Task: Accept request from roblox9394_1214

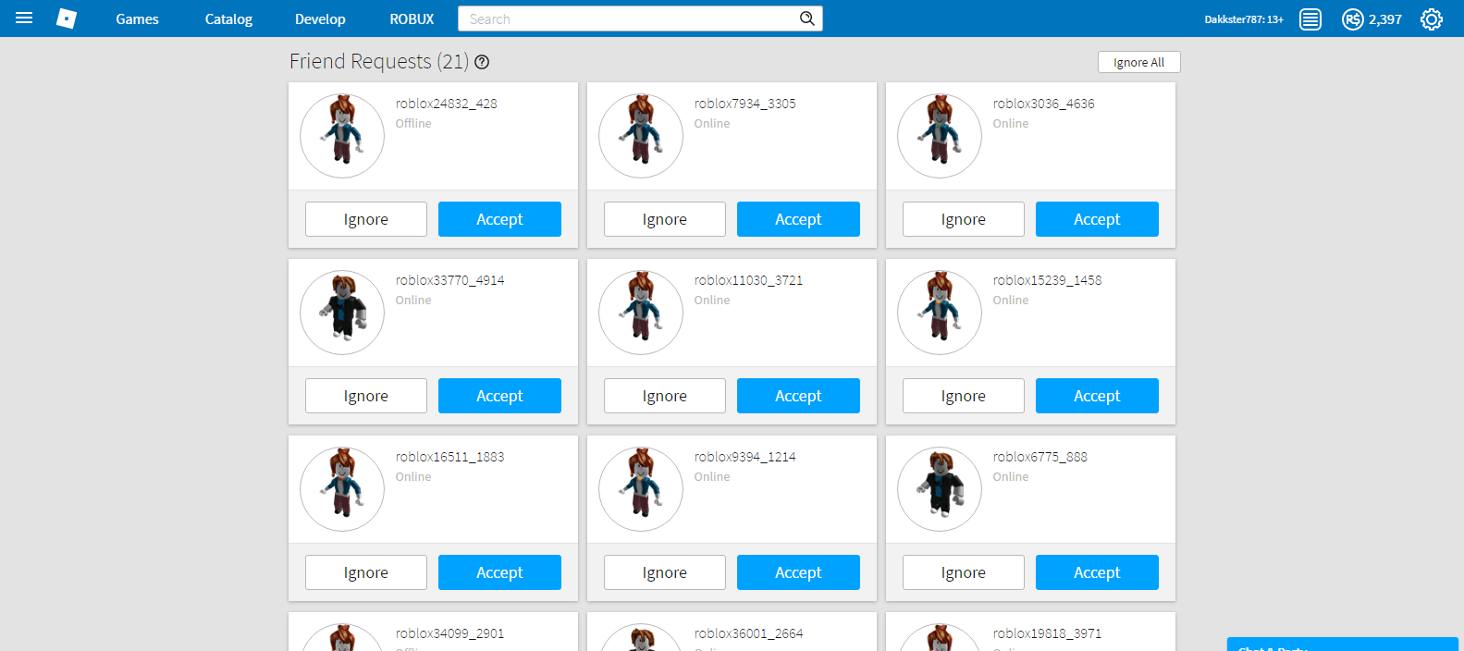Action: point(798,572)
